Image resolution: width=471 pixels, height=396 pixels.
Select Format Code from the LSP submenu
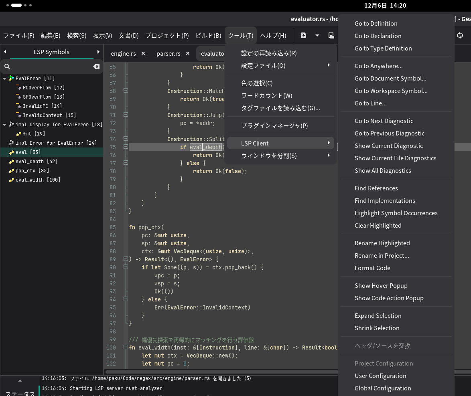pyautogui.click(x=372, y=268)
